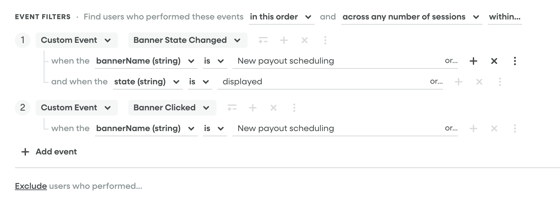
Task: Click the filter icon beside Banner Clicked
Action: 232,108
